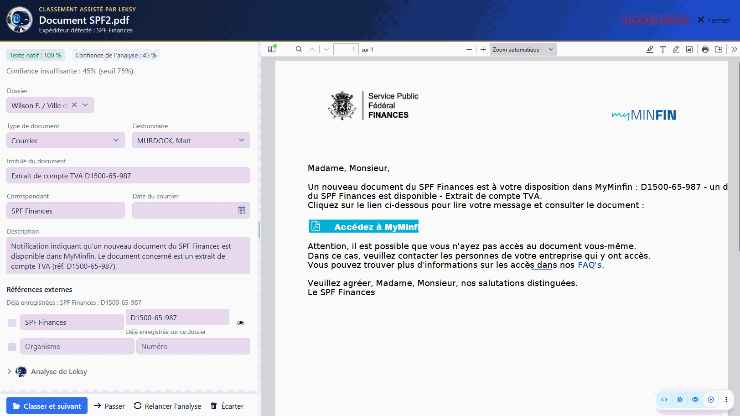740x416 pixels.
Task: Toggle the eye next to D1500-65-987
Action: tap(241, 323)
